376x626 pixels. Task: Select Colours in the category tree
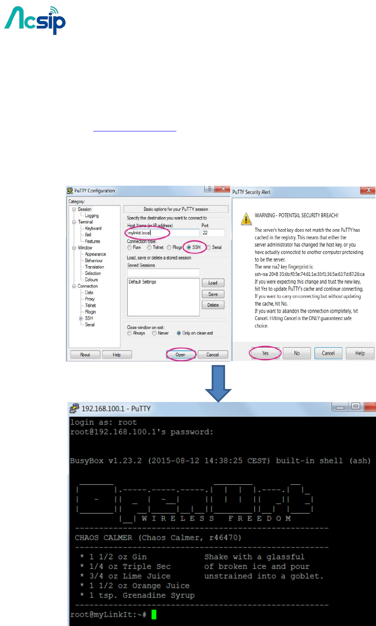pyautogui.click(x=91, y=280)
